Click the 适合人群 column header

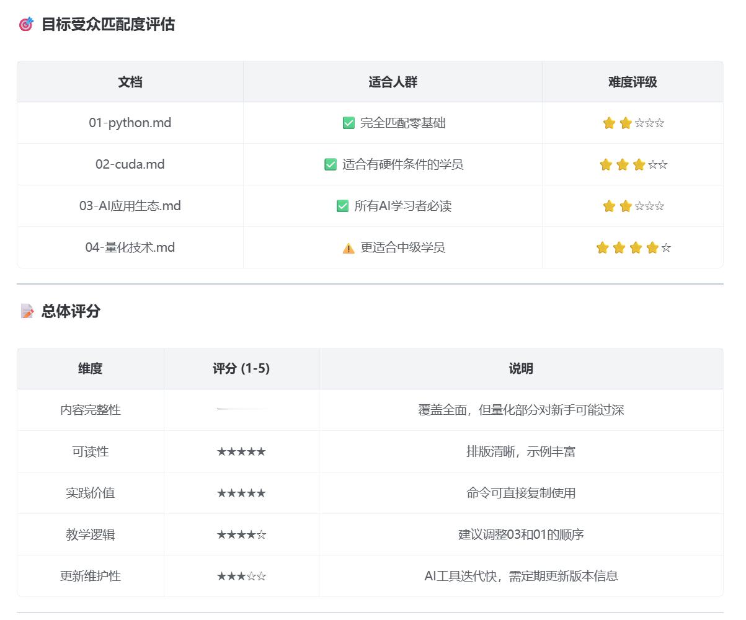click(393, 82)
